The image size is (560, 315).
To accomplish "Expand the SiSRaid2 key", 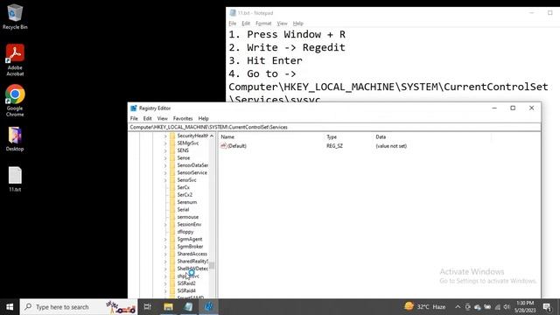I will pyautogui.click(x=165, y=283).
